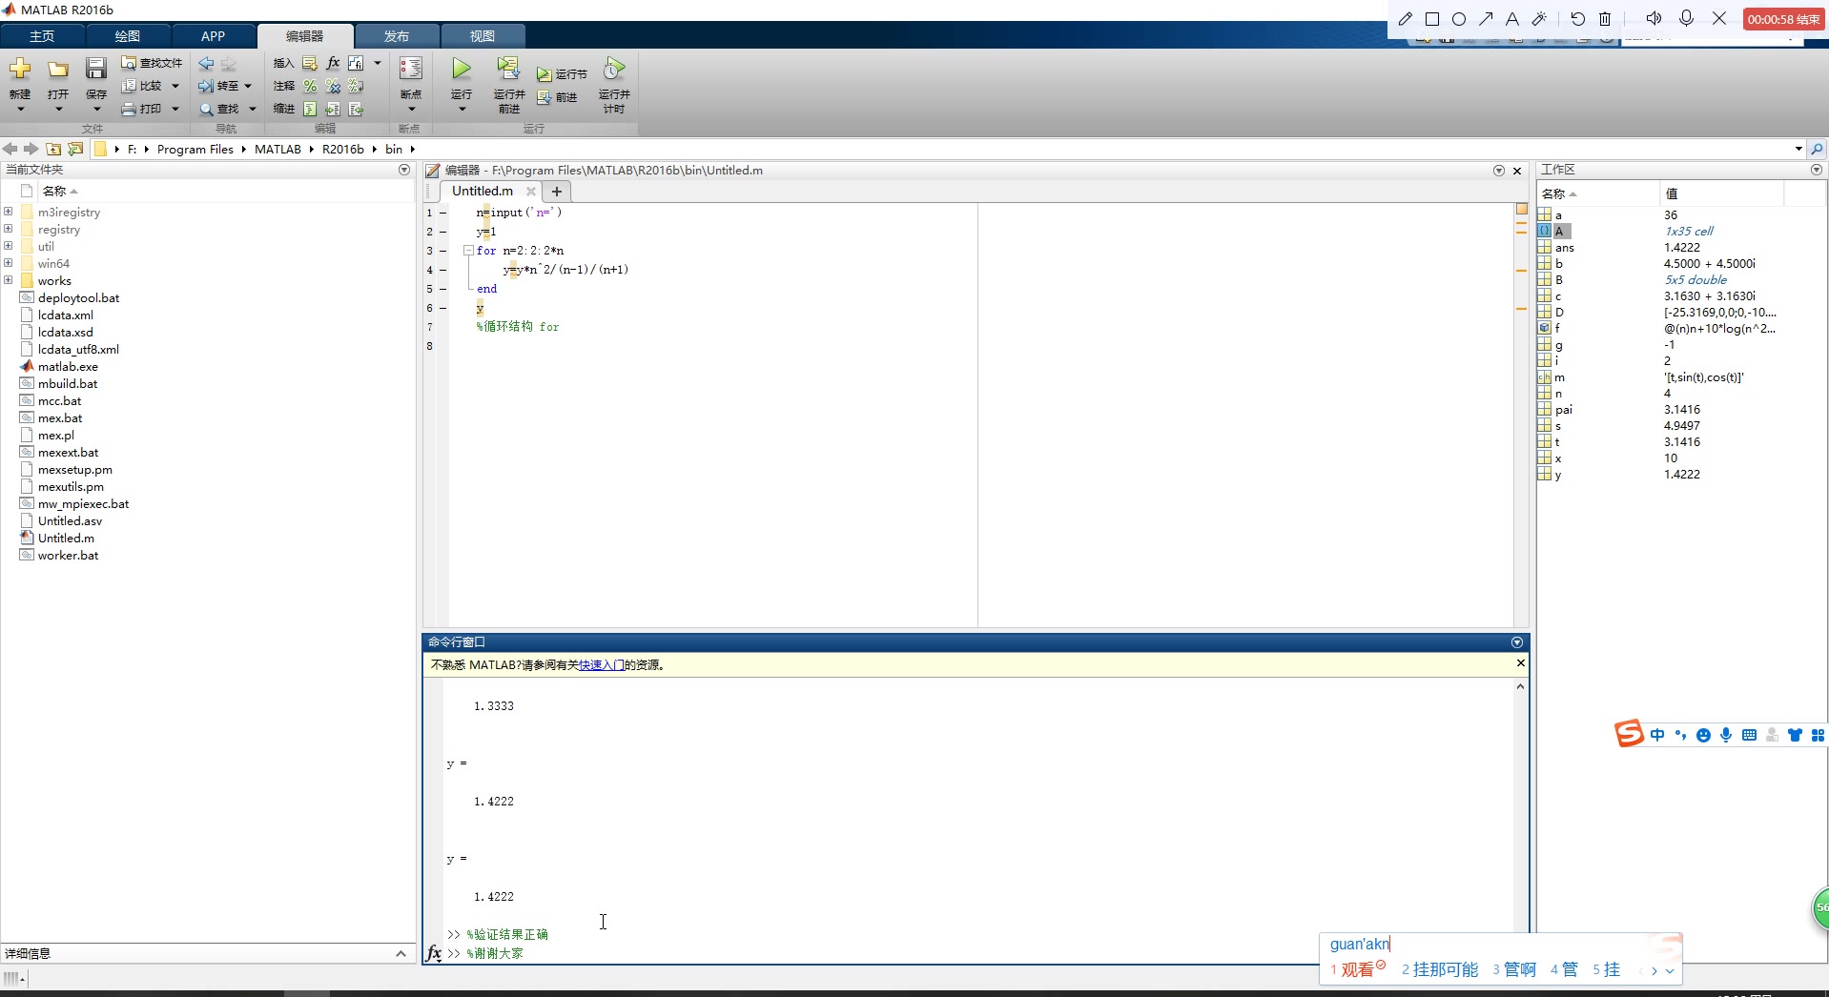This screenshot has height=997, width=1829.
Task: Uncomment with the % x icon
Action: [x=333, y=86]
